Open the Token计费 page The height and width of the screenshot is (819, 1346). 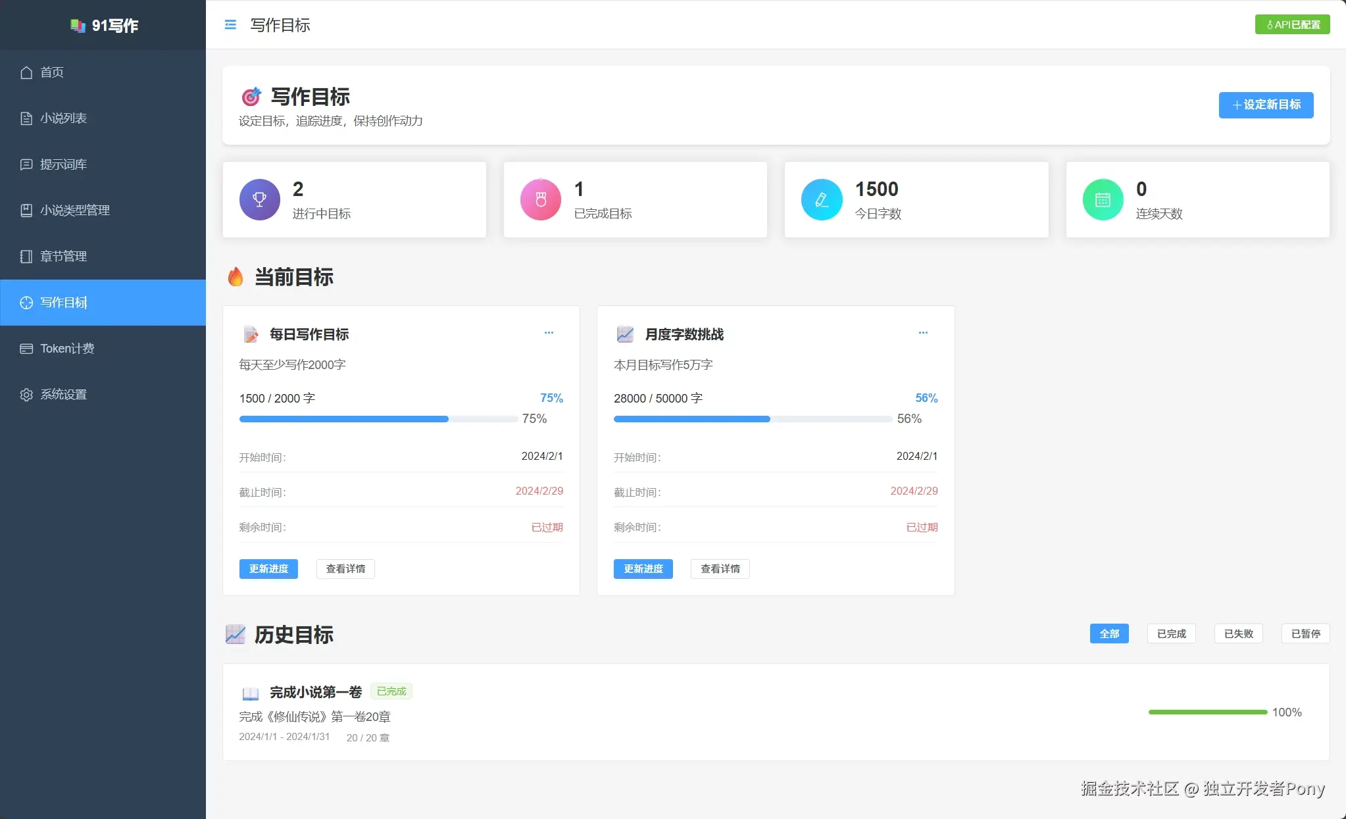tap(68, 348)
